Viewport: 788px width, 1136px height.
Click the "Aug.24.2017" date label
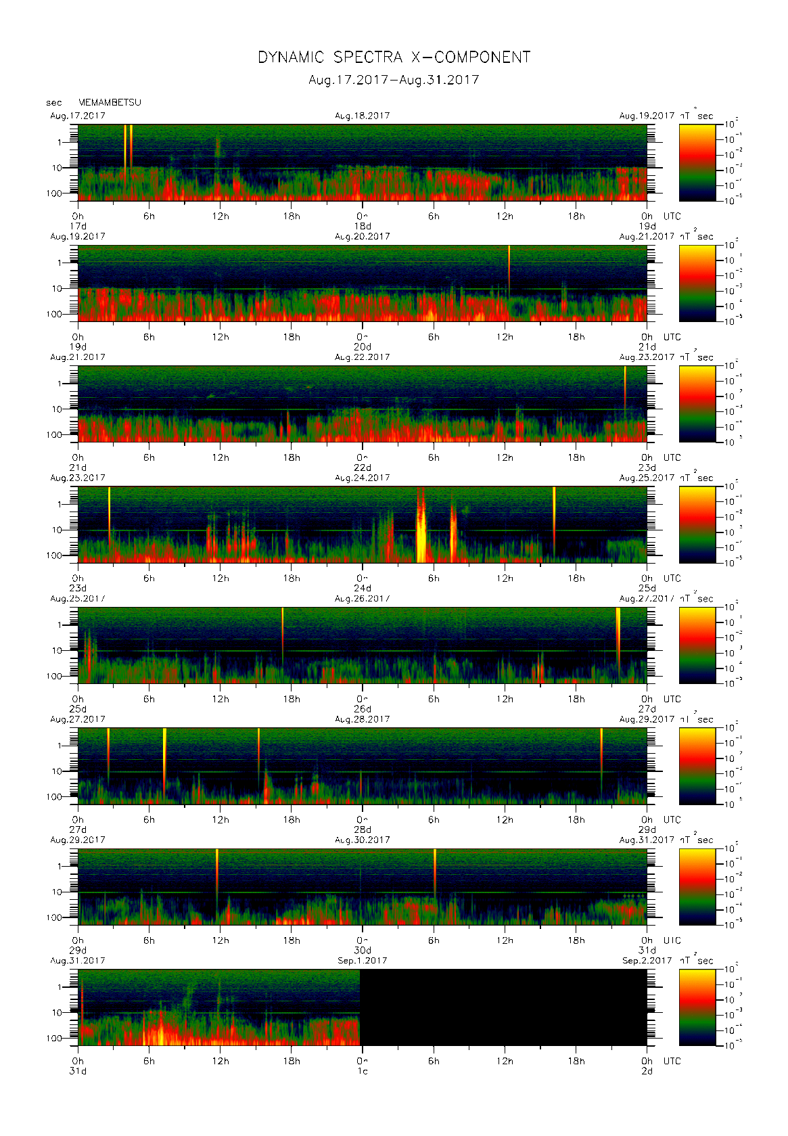(x=363, y=478)
